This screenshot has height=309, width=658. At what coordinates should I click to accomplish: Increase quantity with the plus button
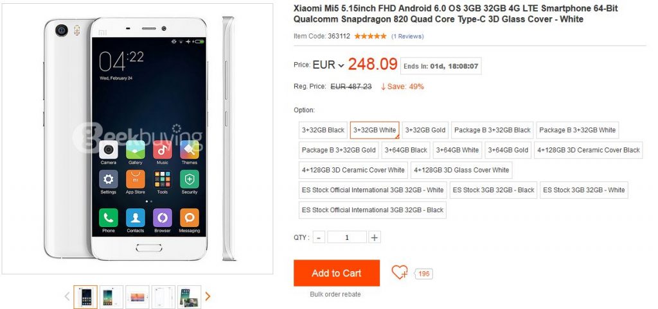(x=375, y=237)
